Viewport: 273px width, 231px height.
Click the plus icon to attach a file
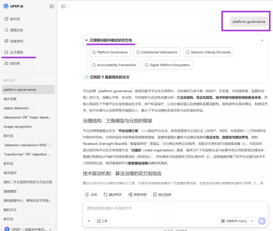pyautogui.click(x=89, y=221)
